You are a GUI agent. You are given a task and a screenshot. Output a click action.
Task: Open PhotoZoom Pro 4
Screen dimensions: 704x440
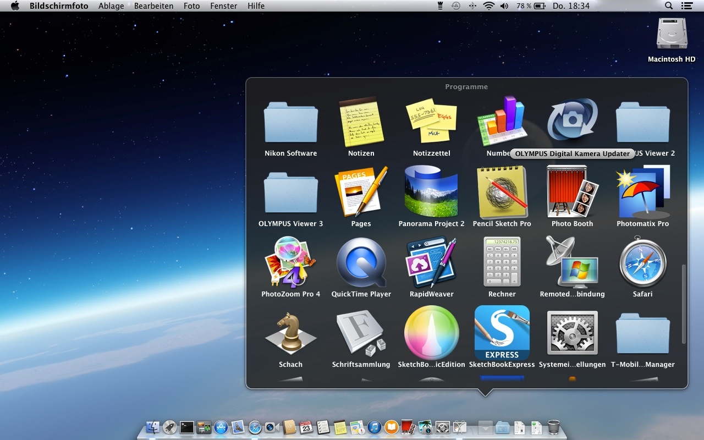(290, 262)
